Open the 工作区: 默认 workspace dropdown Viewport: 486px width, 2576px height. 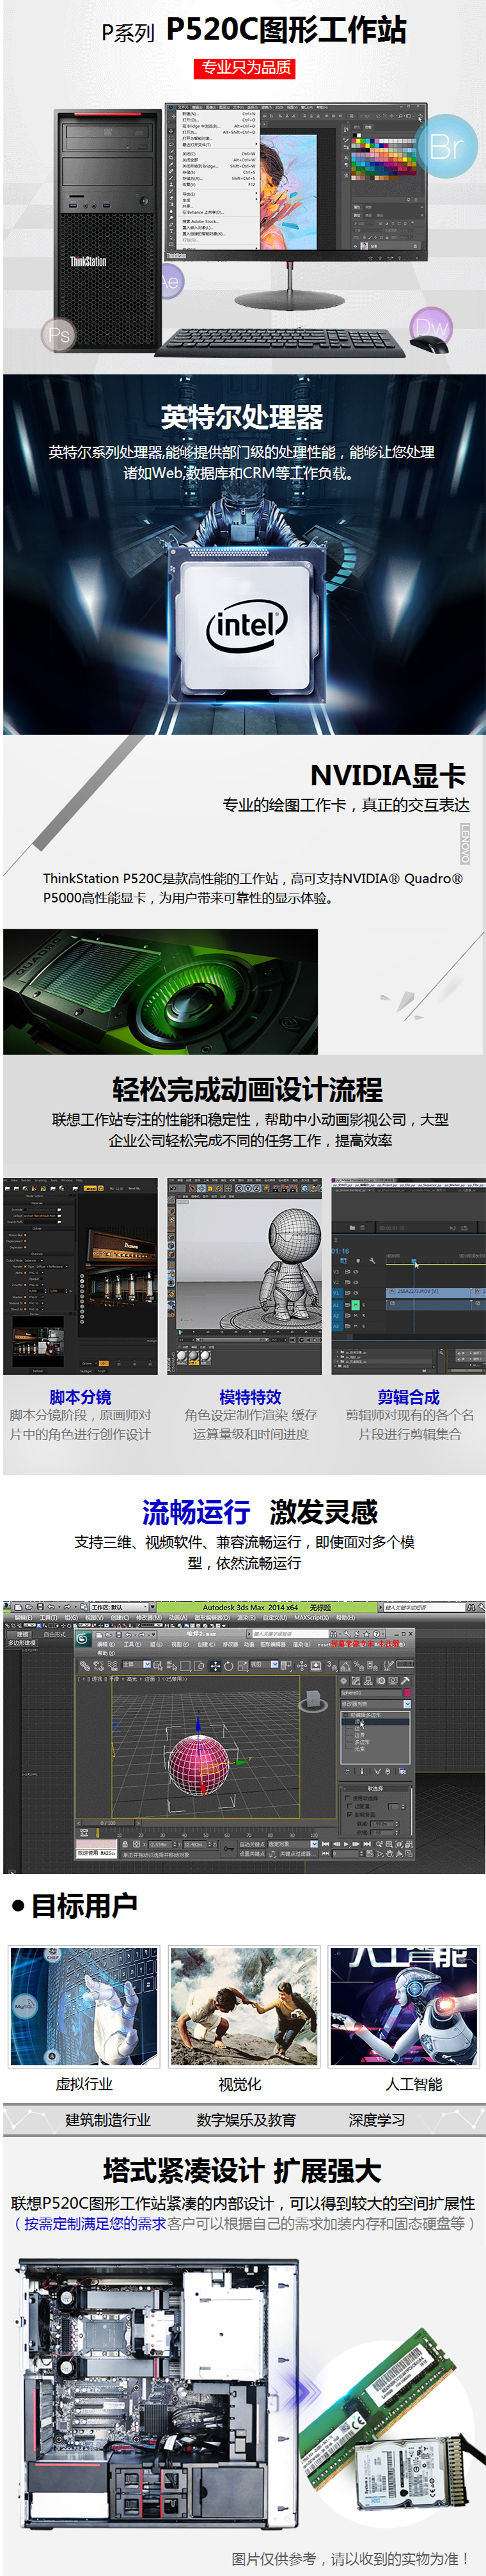pos(120,1607)
